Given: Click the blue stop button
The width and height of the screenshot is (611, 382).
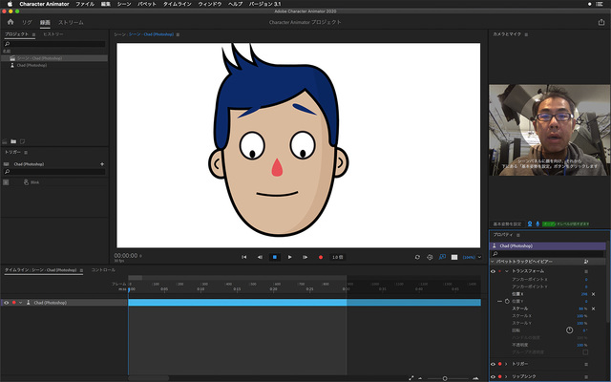Looking at the screenshot, I should pos(274,257).
